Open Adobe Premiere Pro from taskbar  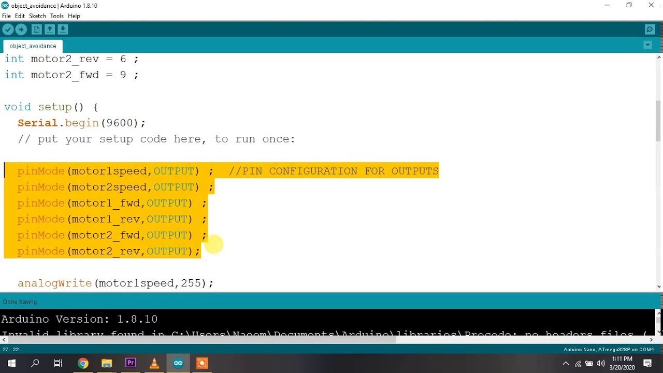click(x=131, y=363)
